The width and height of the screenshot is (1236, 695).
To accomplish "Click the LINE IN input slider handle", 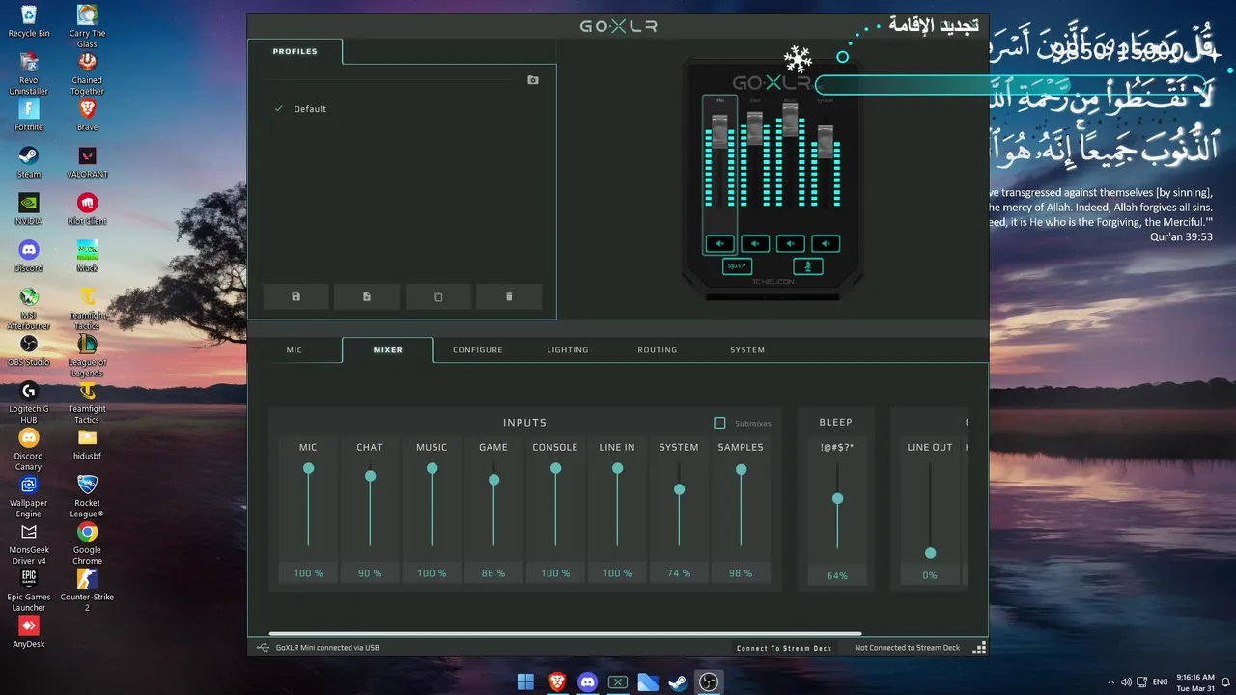I will 617,468.
